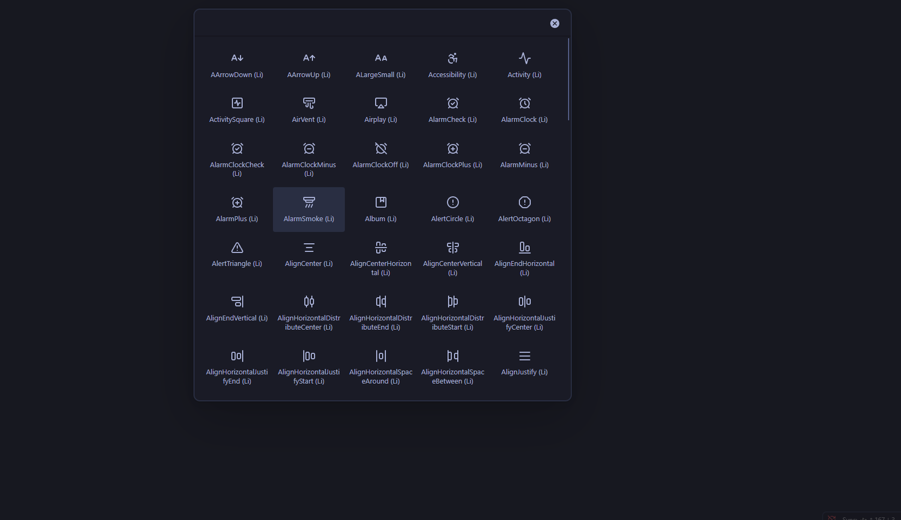The height and width of the screenshot is (520, 901).
Task: Select the AlarmClockPlus (Li) icon
Action: tap(453, 148)
